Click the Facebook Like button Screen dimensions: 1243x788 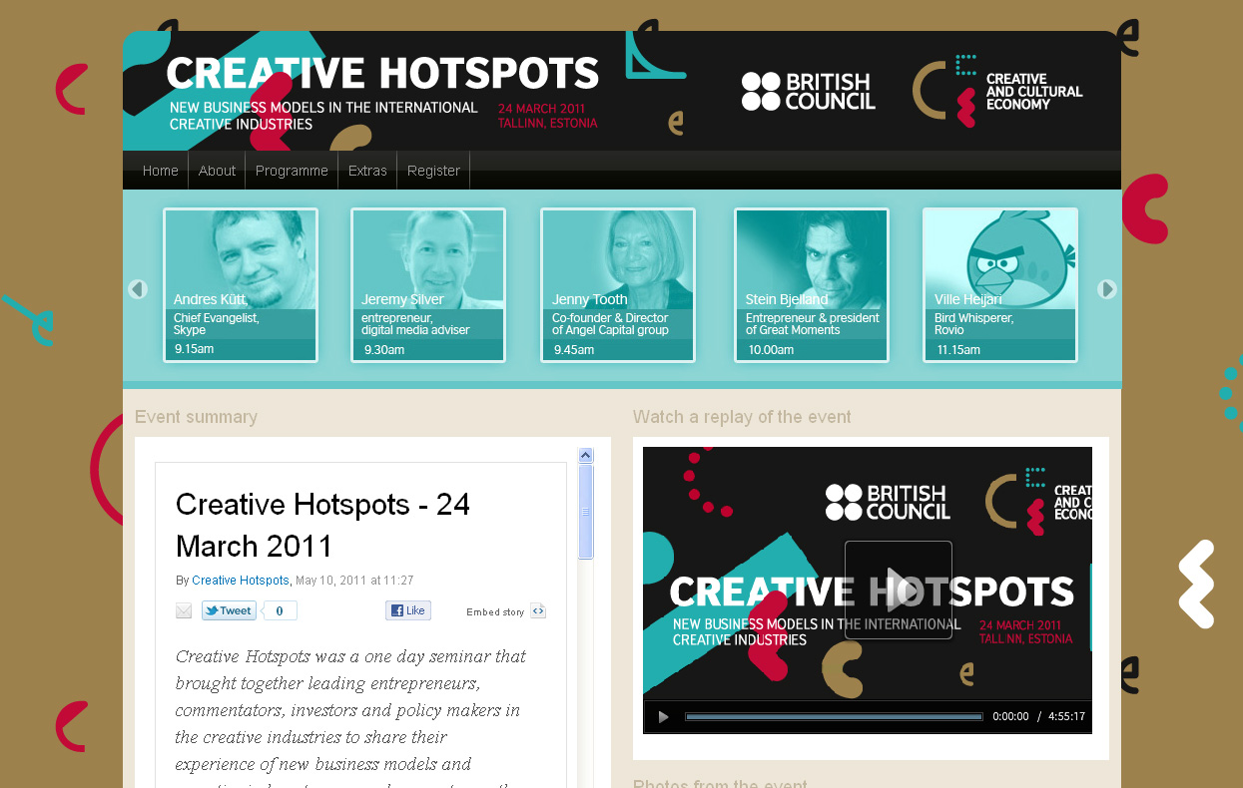coord(408,610)
